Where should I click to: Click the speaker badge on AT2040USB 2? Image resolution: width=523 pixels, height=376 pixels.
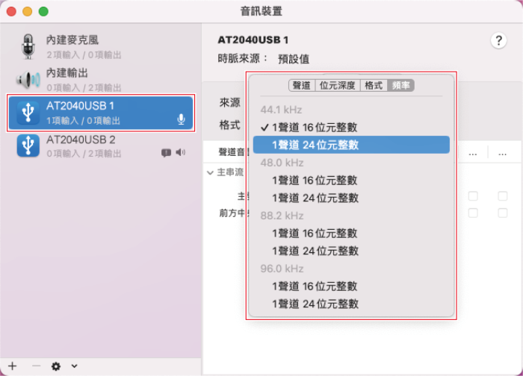pyautogui.click(x=180, y=152)
